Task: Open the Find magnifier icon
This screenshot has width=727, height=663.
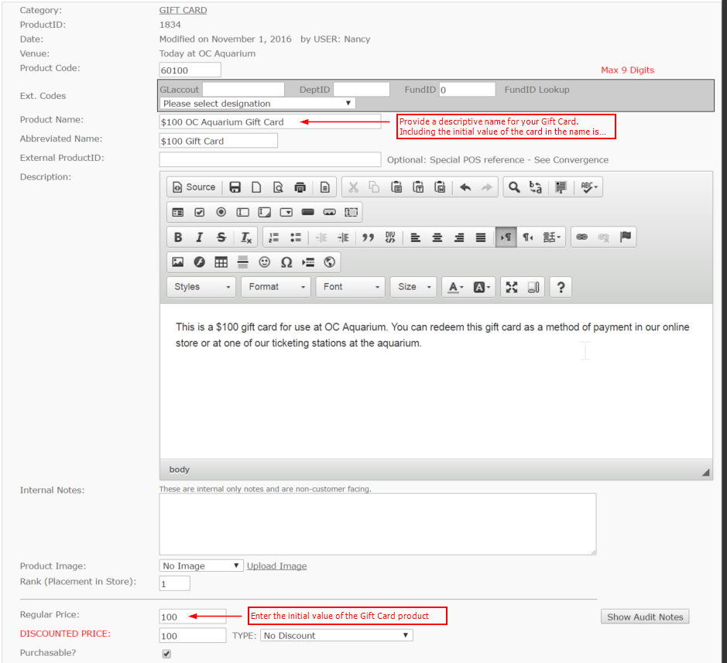Action: [x=514, y=187]
